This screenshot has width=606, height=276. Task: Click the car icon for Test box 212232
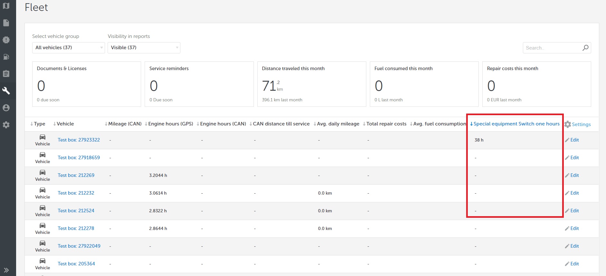[x=43, y=190]
